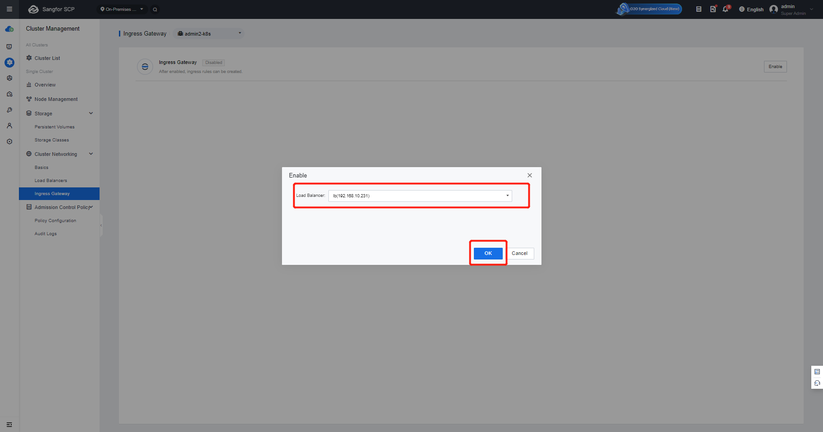Open the user icon in left rail
Screen dimensions: 823x432
tap(9, 126)
